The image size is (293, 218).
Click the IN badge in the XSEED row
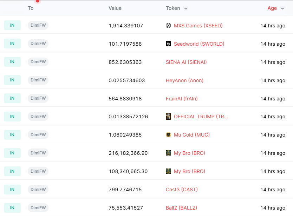[x=12, y=25]
